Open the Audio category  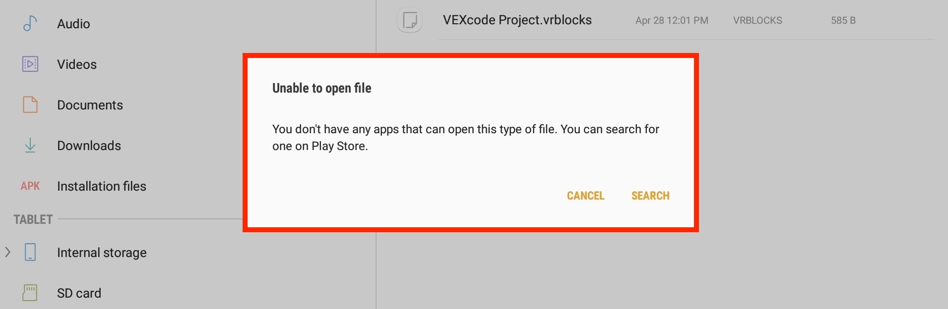pos(73,23)
